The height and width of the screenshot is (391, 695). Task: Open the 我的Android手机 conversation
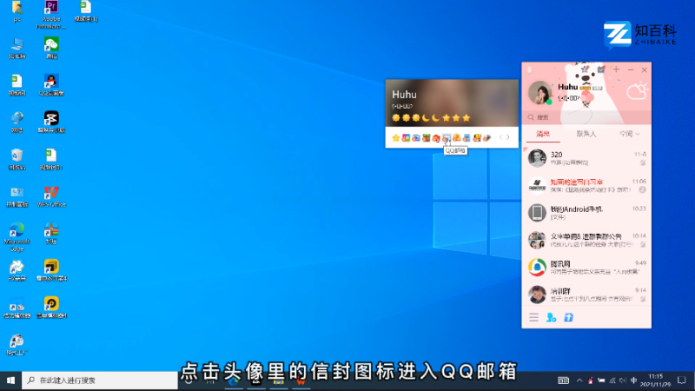pos(586,213)
